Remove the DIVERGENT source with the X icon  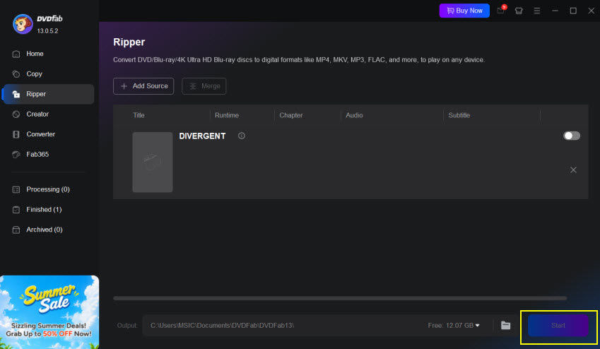click(573, 170)
